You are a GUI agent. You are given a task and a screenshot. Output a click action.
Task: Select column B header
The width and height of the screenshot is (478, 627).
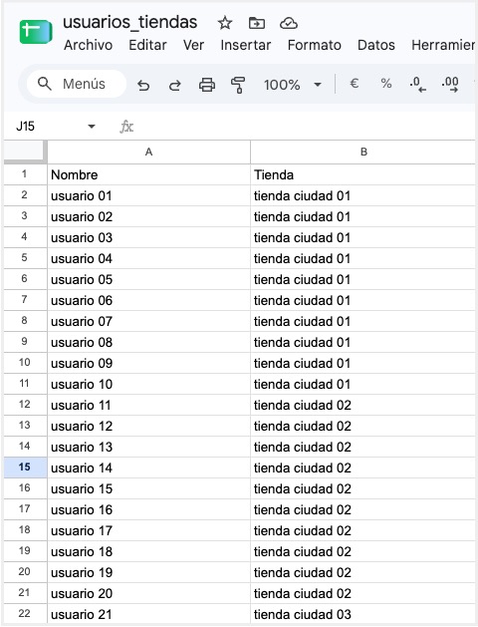tap(363, 152)
